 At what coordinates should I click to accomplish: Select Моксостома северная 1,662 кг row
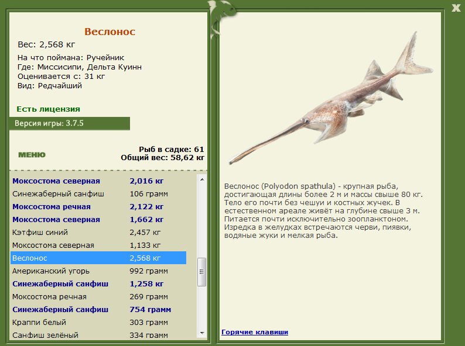tap(98, 220)
